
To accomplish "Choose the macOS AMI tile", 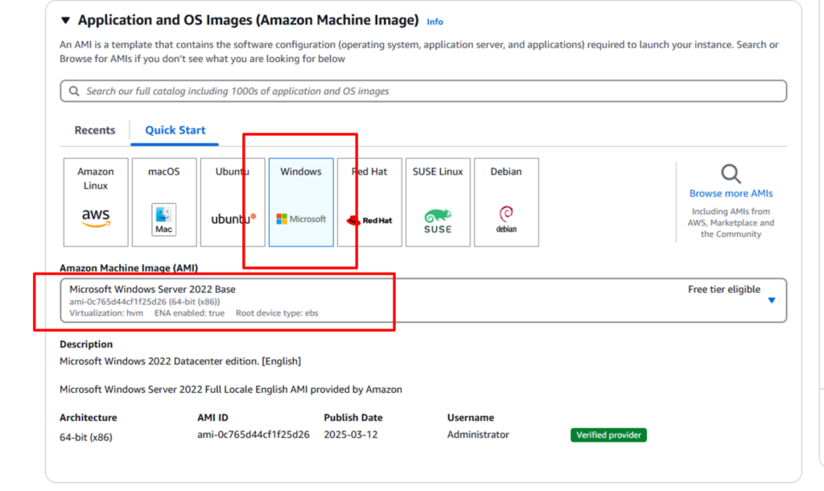I will [164, 202].
